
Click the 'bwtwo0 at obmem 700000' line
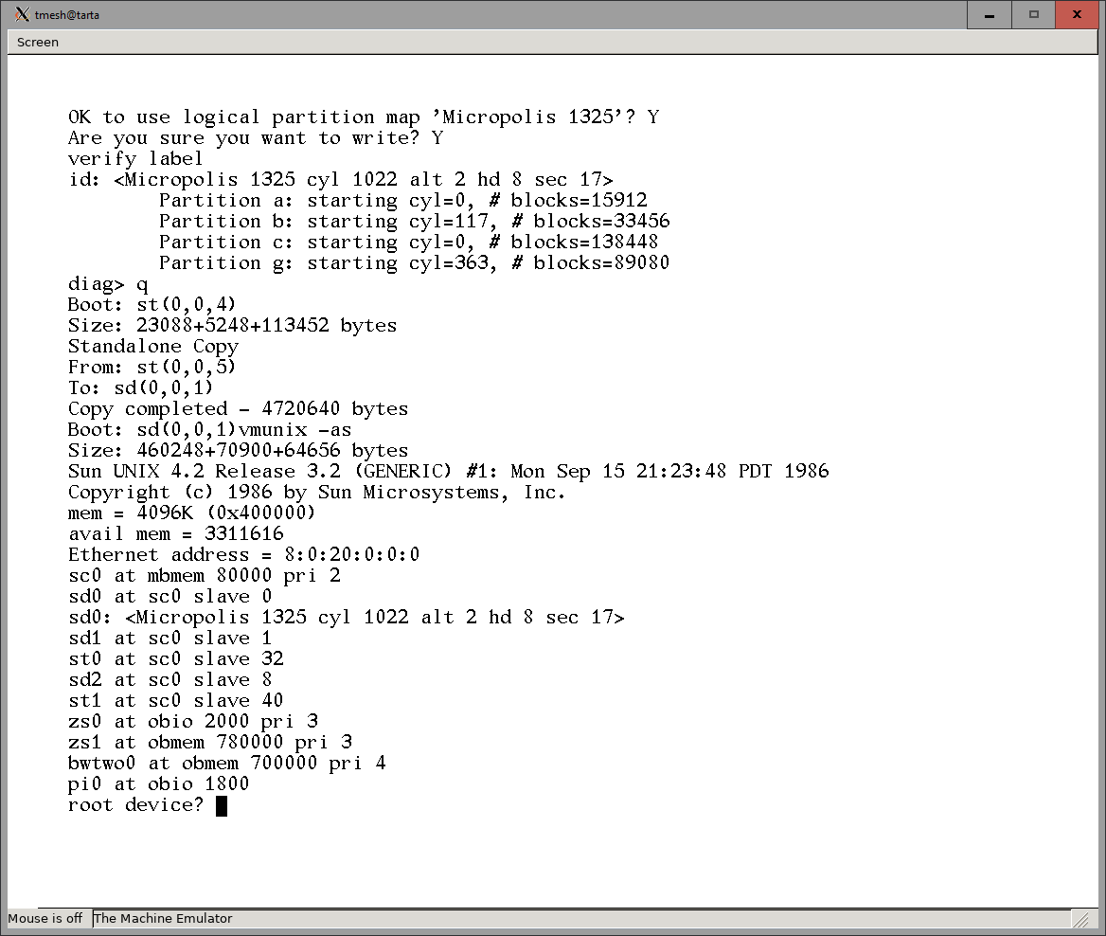pos(226,764)
